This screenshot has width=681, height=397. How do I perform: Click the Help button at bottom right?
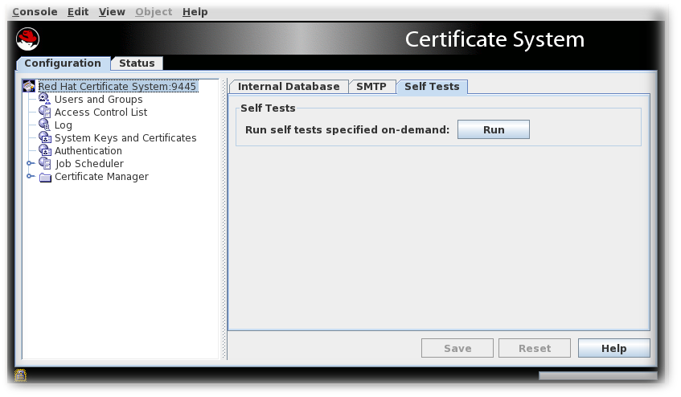click(613, 348)
